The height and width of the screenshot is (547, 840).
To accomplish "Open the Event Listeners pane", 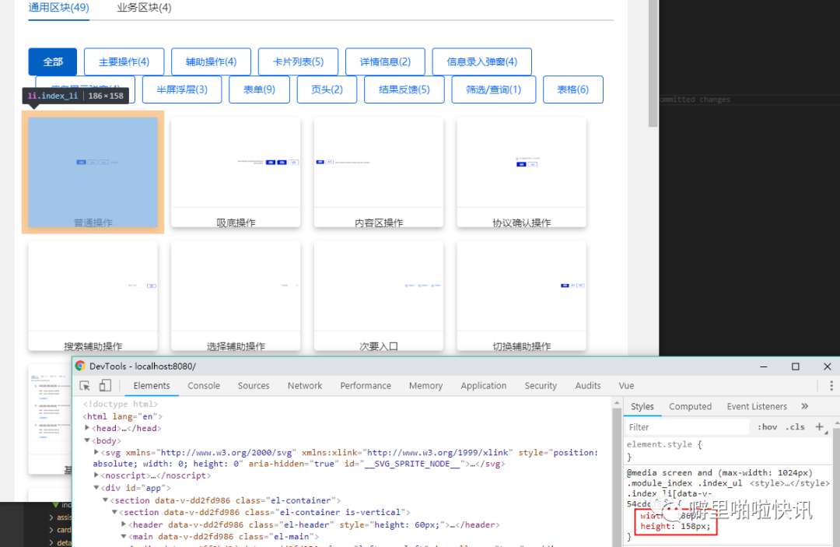I will (x=757, y=406).
